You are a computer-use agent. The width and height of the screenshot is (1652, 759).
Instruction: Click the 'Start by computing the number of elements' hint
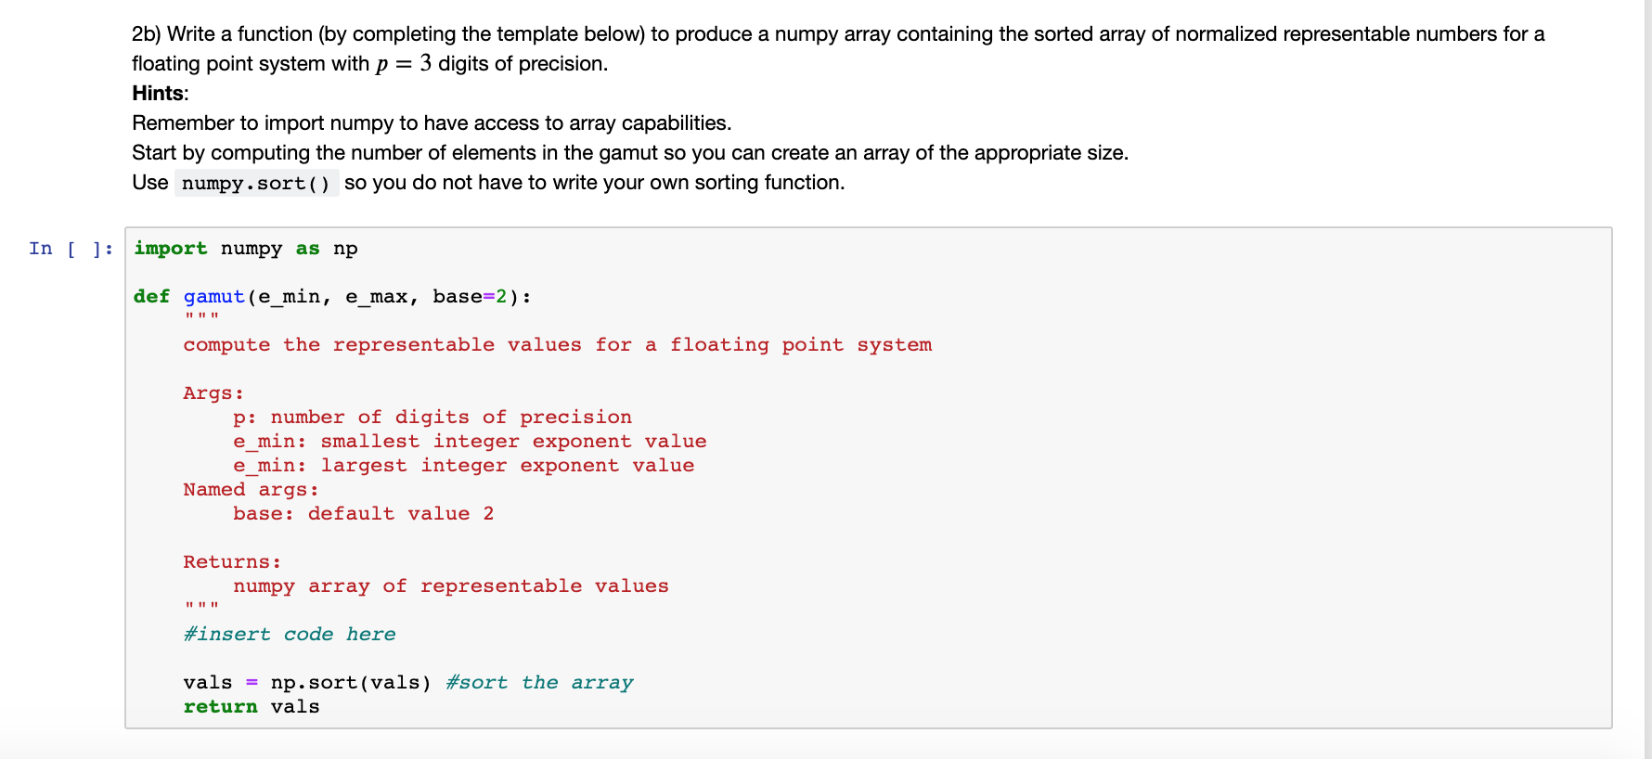(x=630, y=153)
